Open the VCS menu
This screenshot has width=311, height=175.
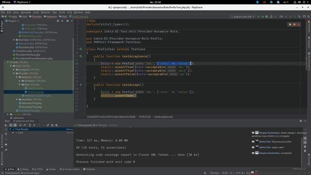tap(69, 12)
